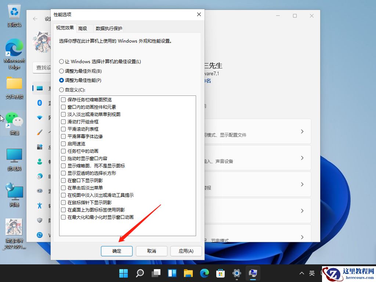The image size is (376, 282).
Task: Click the 确定 button
Action: click(x=116, y=251)
